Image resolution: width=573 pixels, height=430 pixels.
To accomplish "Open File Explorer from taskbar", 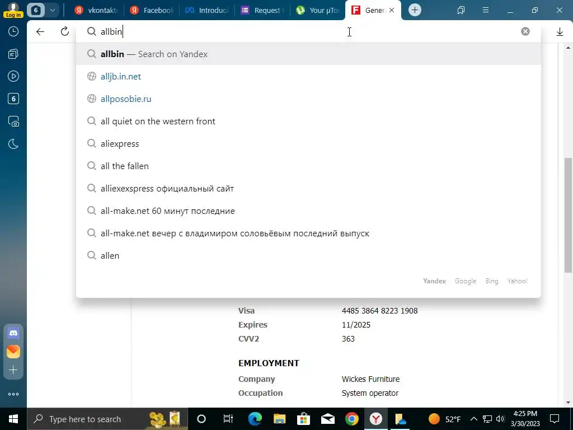I will click(280, 419).
